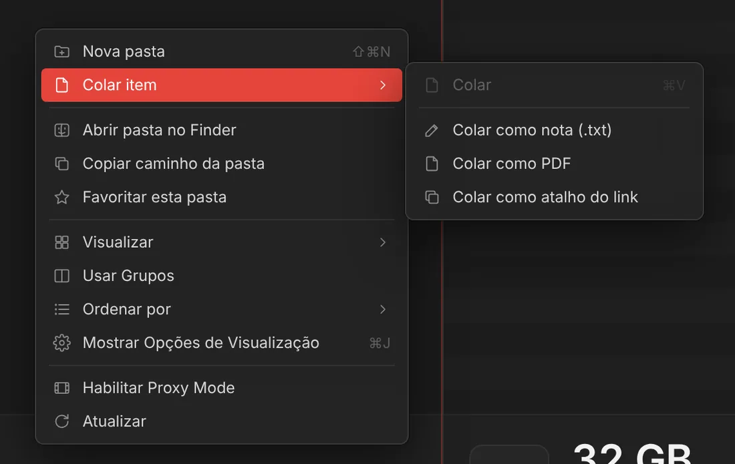Click the page icon beside disabled Colar

pyautogui.click(x=432, y=85)
